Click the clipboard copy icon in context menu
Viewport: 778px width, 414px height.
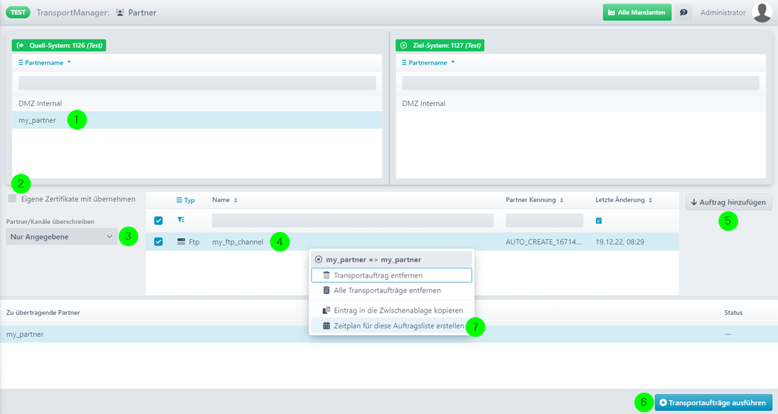[326, 311]
